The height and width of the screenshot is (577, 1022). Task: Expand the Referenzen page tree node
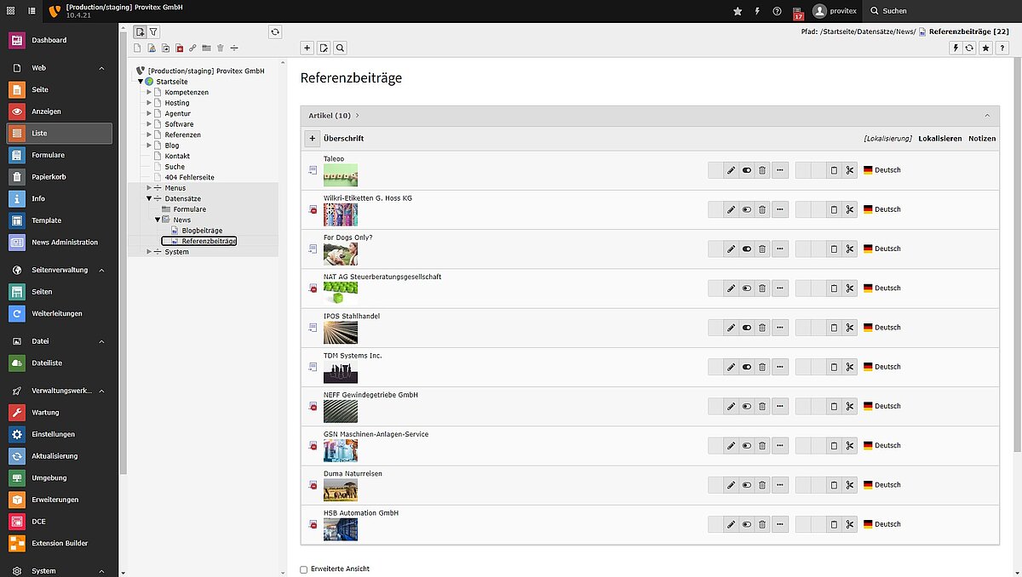click(149, 134)
